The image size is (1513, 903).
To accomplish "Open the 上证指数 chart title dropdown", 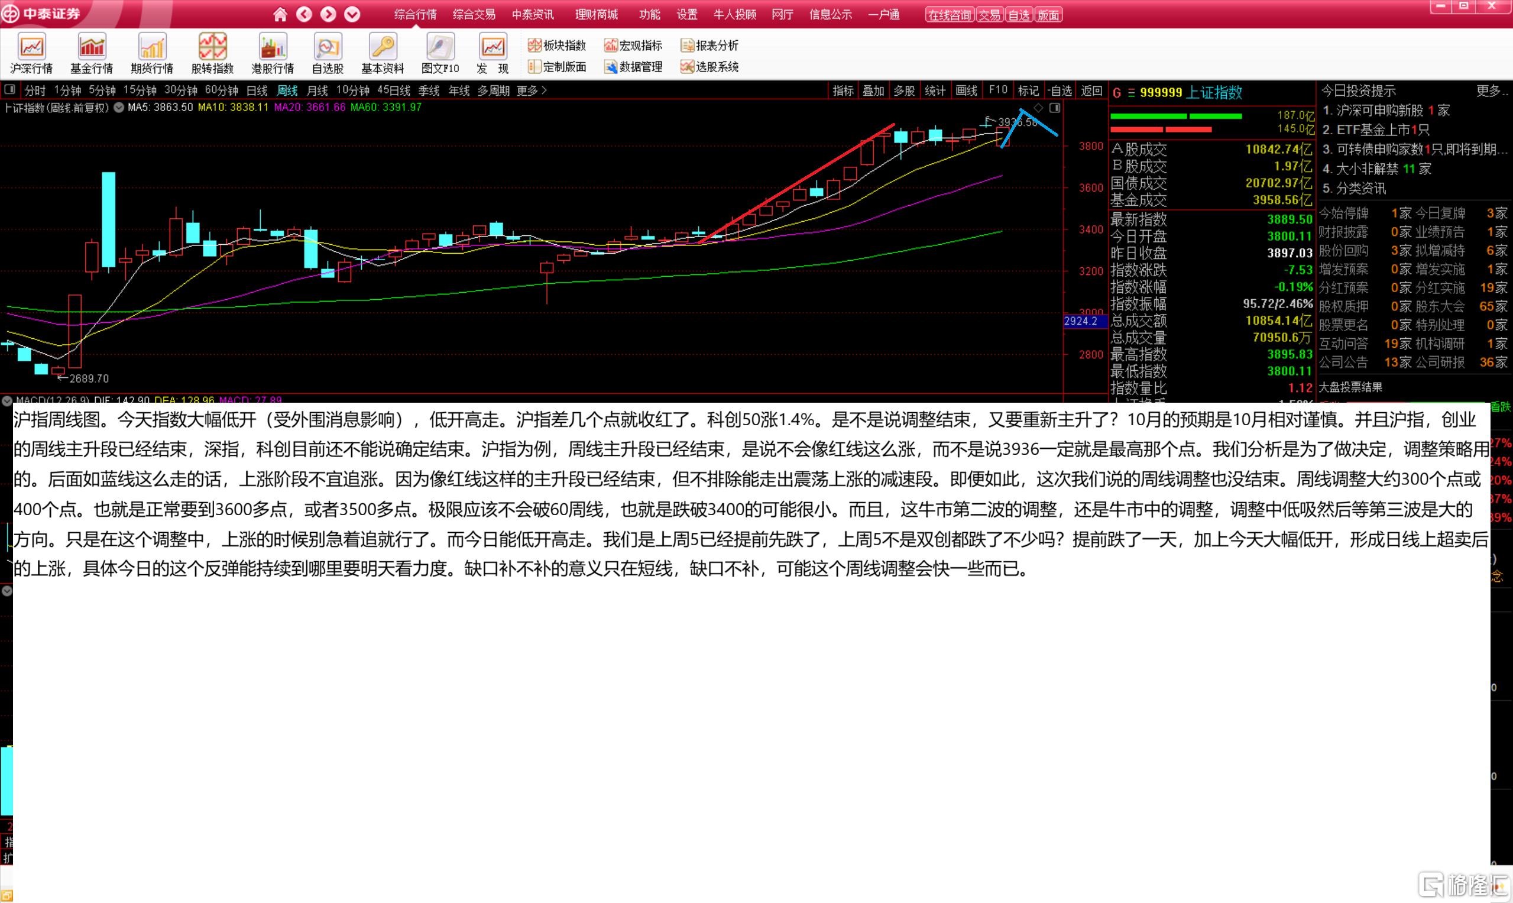I will tap(119, 108).
